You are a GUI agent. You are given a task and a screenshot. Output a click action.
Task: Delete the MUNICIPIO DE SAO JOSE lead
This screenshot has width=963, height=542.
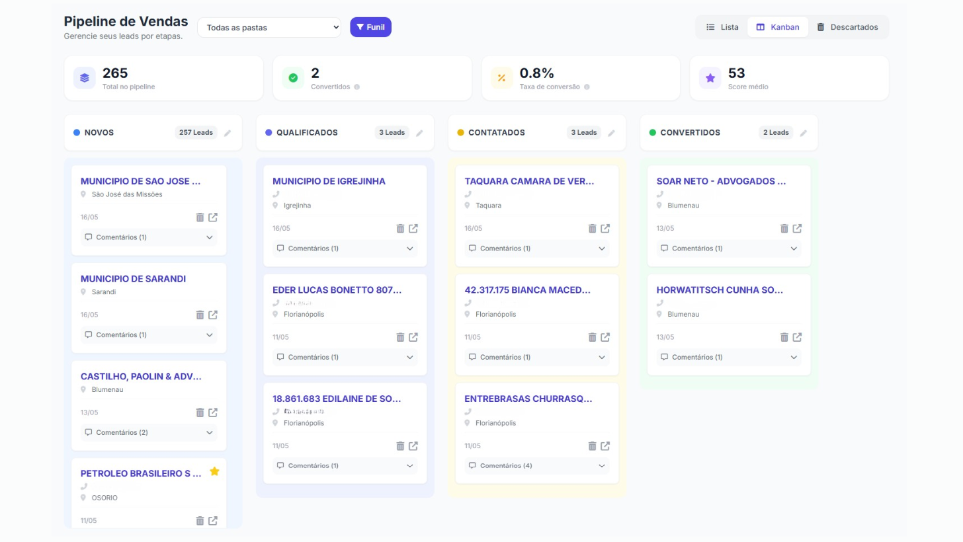(x=200, y=217)
